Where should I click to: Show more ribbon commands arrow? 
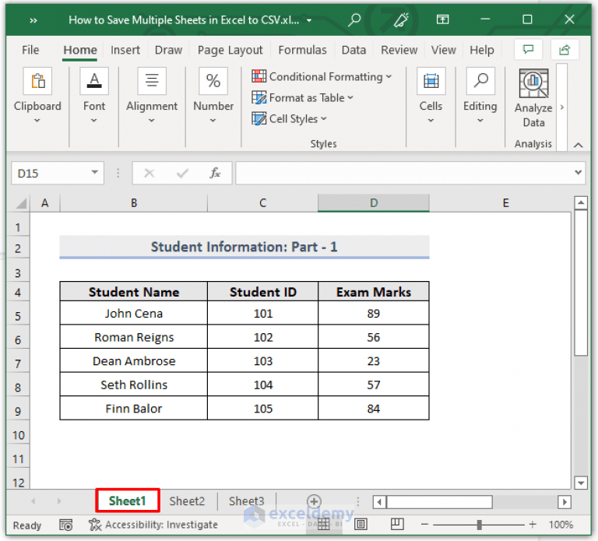pos(561,107)
